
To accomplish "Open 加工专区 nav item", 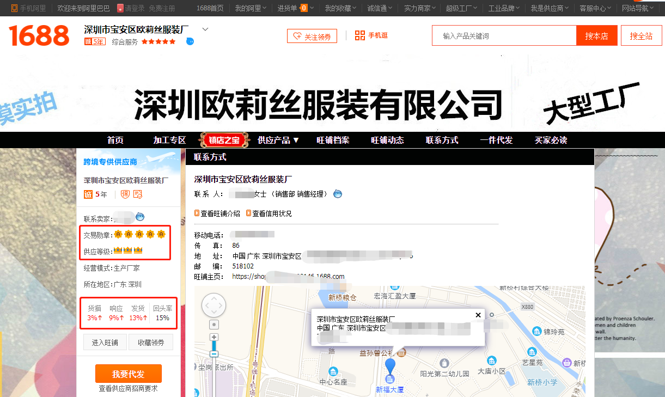I will coord(170,140).
